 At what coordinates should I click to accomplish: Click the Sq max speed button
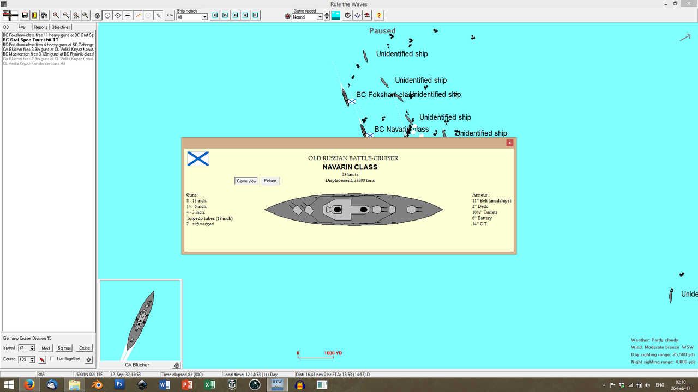point(64,348)
